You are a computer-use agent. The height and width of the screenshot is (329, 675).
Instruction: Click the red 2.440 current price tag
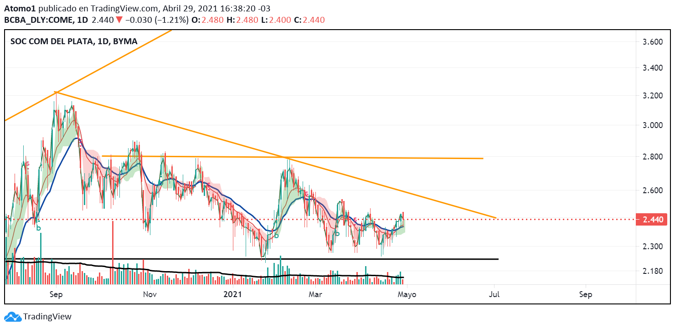click(653, 220)
